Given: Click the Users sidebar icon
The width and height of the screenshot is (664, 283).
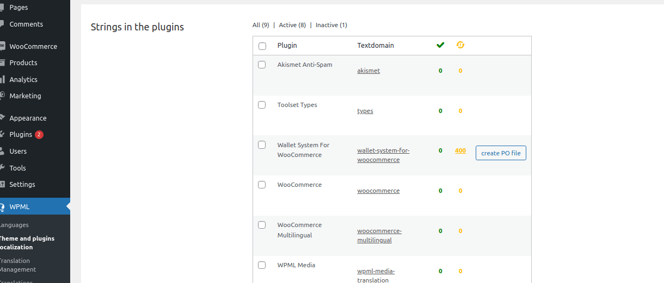Looking at the screenshot, I should click(x=2, y=151).
